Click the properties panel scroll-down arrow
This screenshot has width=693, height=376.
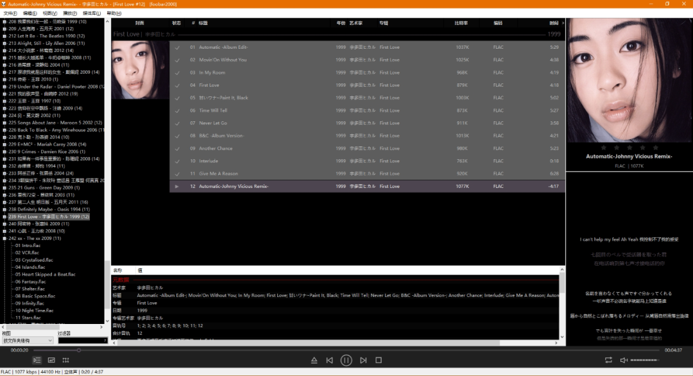click(562, 337)
